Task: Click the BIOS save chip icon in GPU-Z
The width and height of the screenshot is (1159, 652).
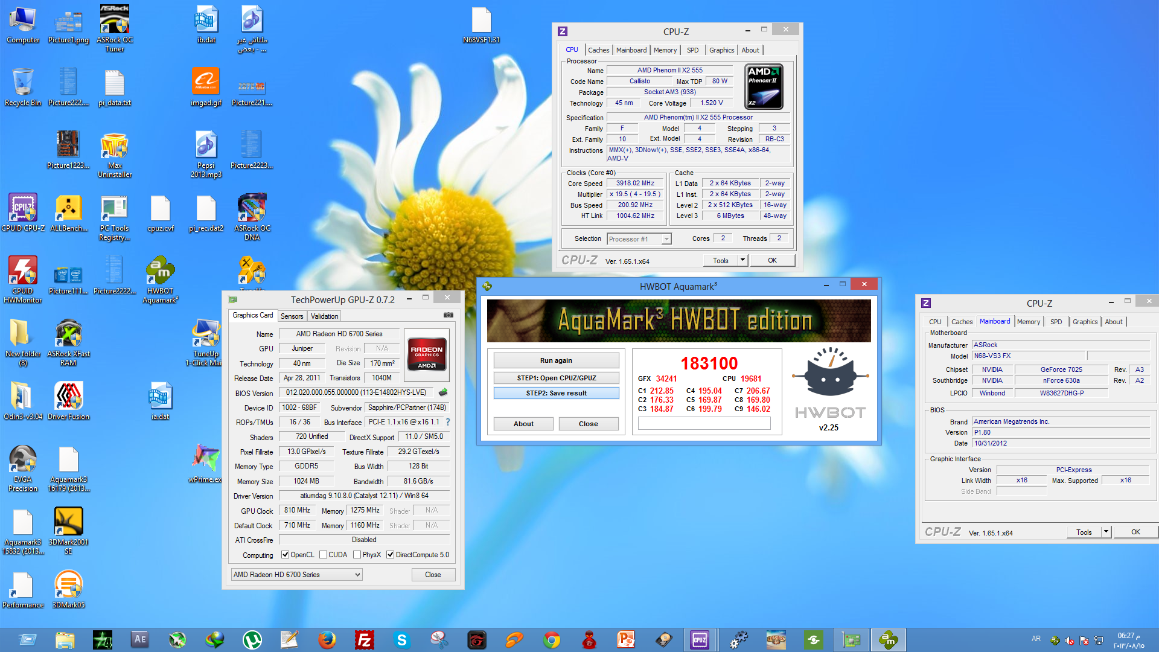Action: tap(443, 392)
